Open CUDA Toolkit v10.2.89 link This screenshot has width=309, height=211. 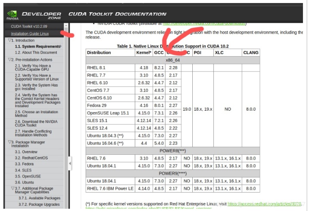click(29, 27)
